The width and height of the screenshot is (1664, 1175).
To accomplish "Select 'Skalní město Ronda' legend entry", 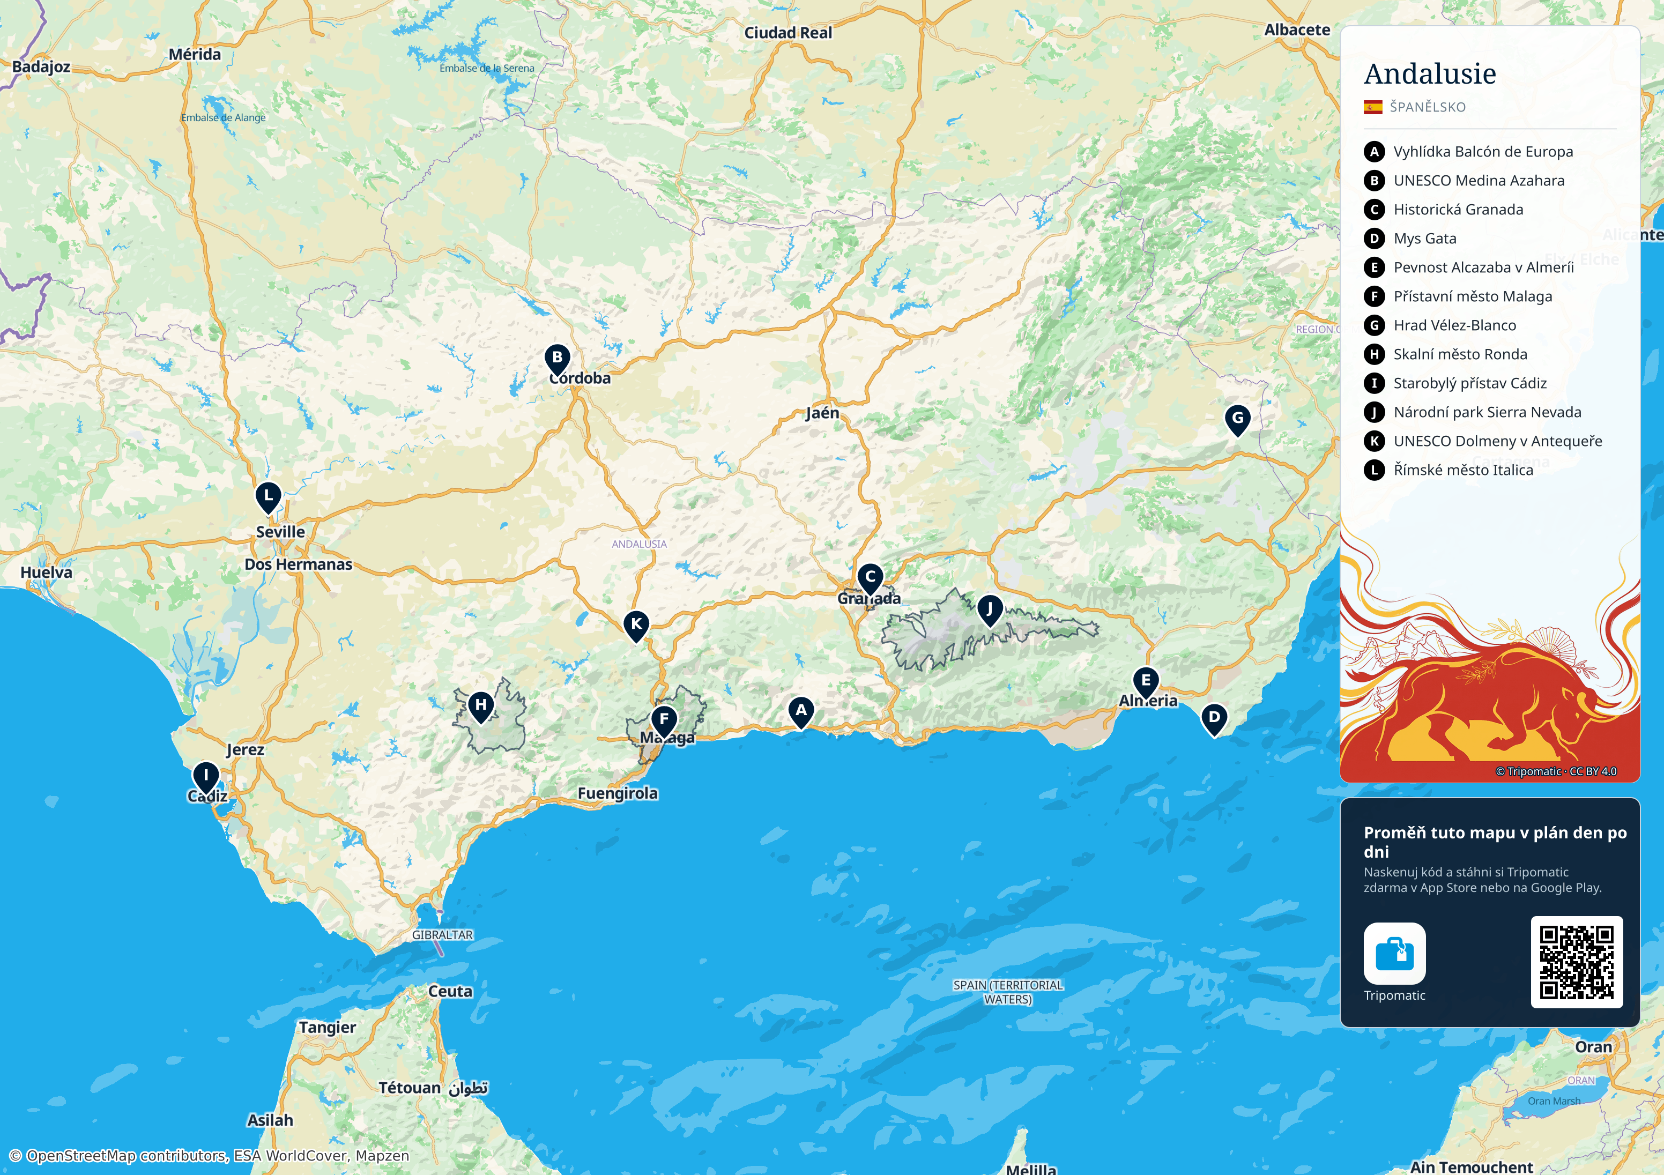I will click(x=1460, y=354).
